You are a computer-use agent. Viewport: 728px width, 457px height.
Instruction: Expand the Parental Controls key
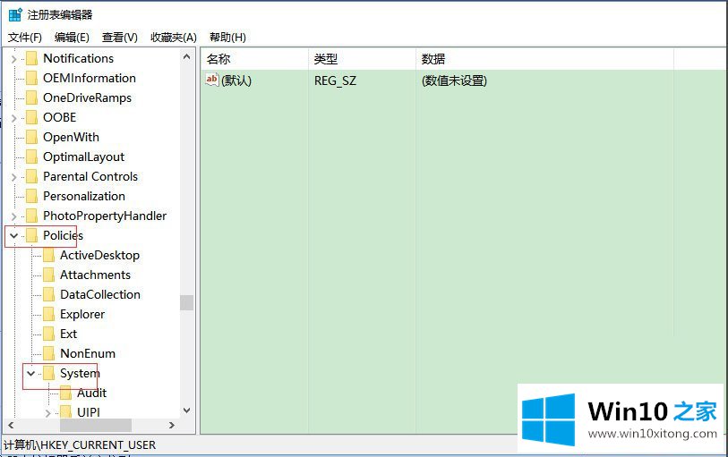13,177
